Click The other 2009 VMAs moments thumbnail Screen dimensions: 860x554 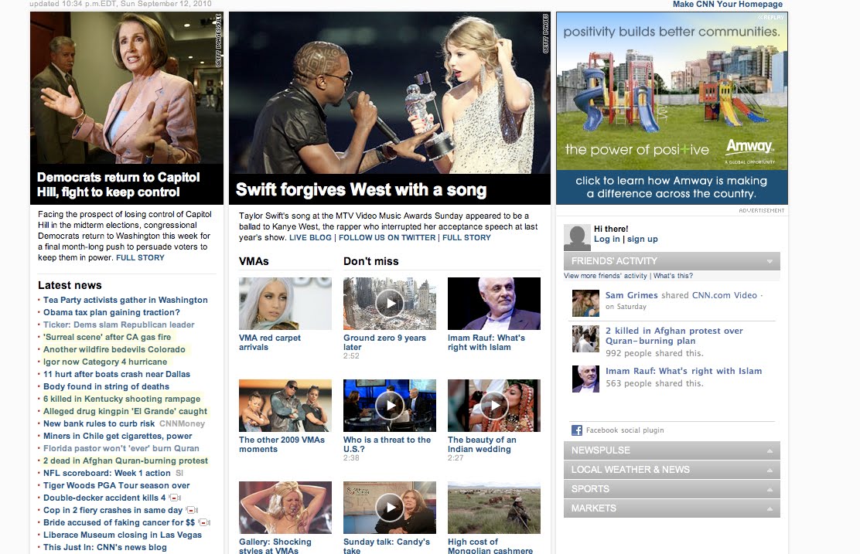tap(285, 406)
